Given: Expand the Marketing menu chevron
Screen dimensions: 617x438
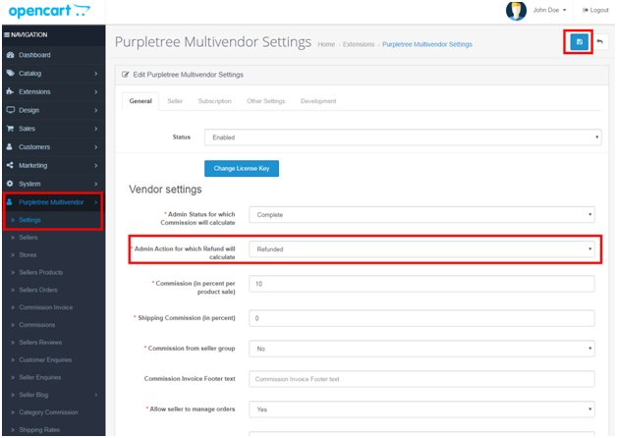Looking at the screenshot, I should [x=96, y=166].
